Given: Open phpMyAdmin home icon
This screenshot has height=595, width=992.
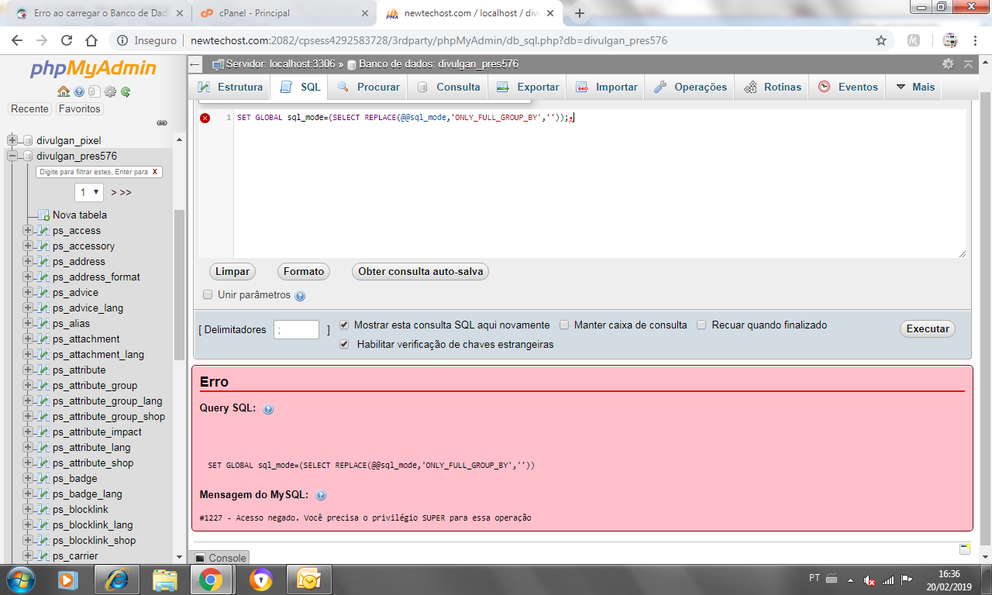Looking at the screenshot, I should pyautogui.click(x=64, y=91).
